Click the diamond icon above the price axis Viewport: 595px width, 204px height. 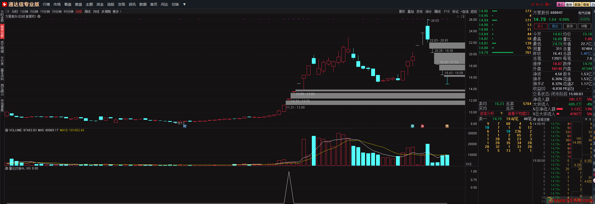pos(458,16)
